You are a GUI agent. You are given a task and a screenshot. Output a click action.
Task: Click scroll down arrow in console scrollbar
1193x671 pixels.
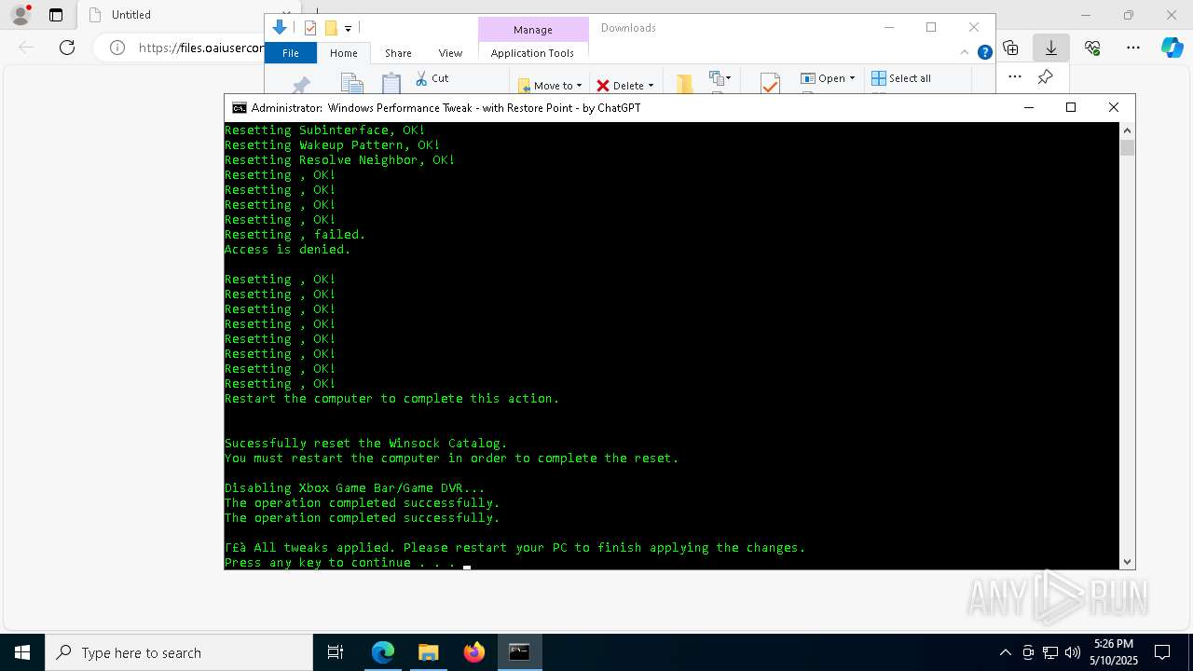(x=1128, y=561)
